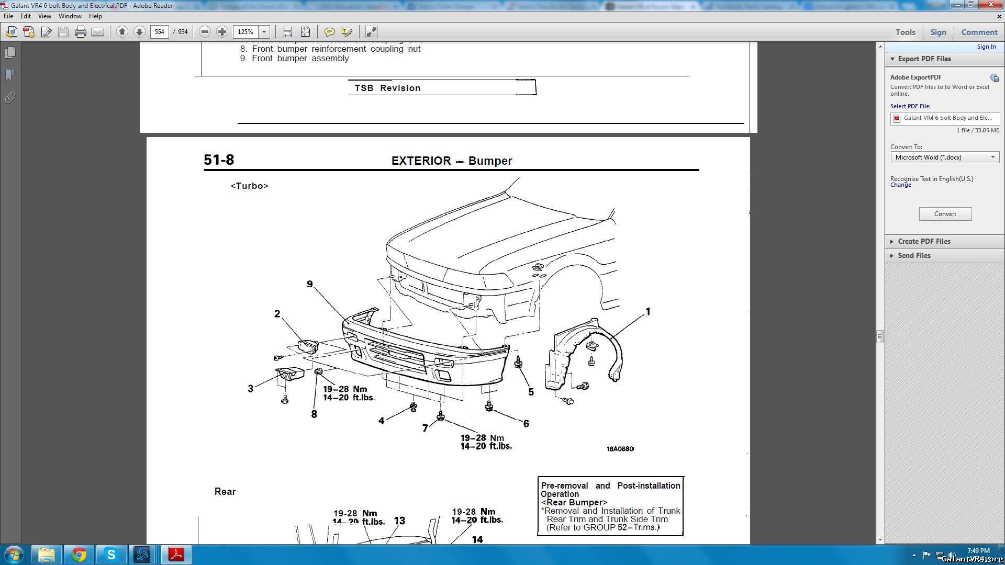This screenshot has height=565, width=1005.
Task: Click the scrollbar up arrow
Action: tap(880, 47)
